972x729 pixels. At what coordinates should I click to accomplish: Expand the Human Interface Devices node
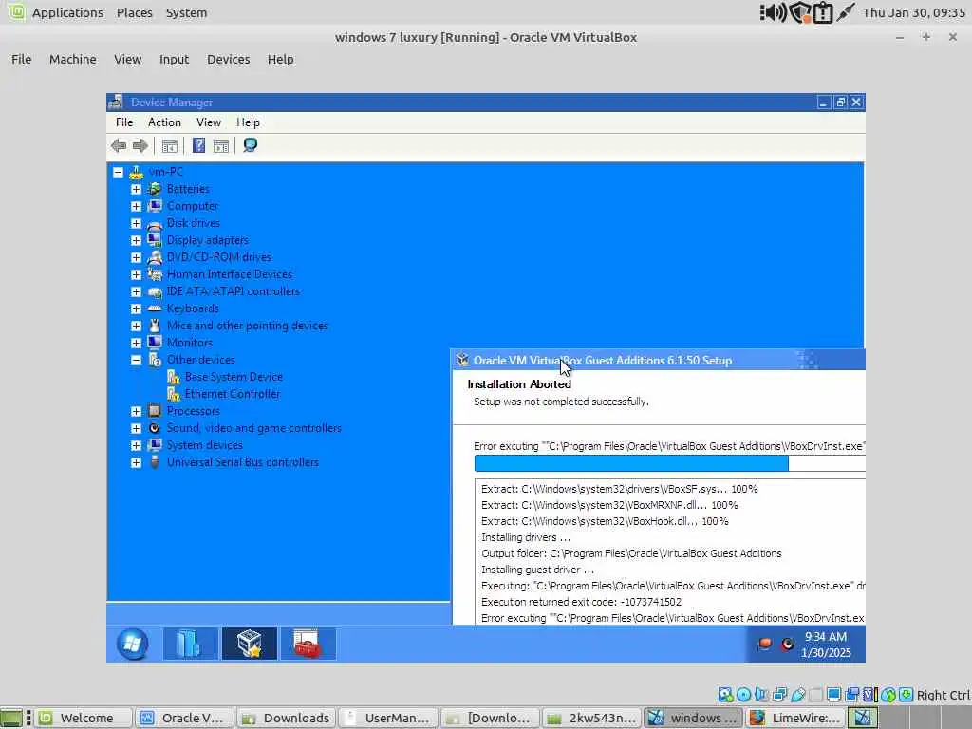[x=136, y=274]
